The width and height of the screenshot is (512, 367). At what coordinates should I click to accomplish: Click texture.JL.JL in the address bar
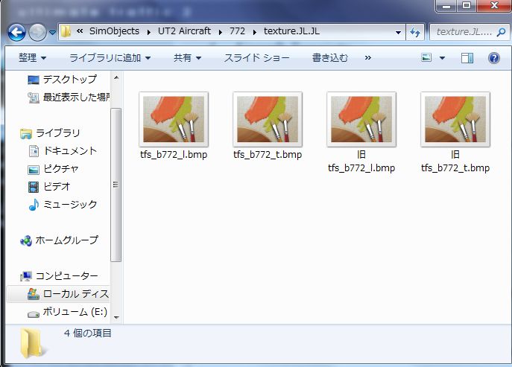tap(291, 31)
